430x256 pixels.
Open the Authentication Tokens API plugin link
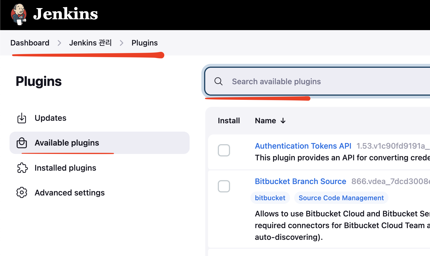click(x=303, y=146)
